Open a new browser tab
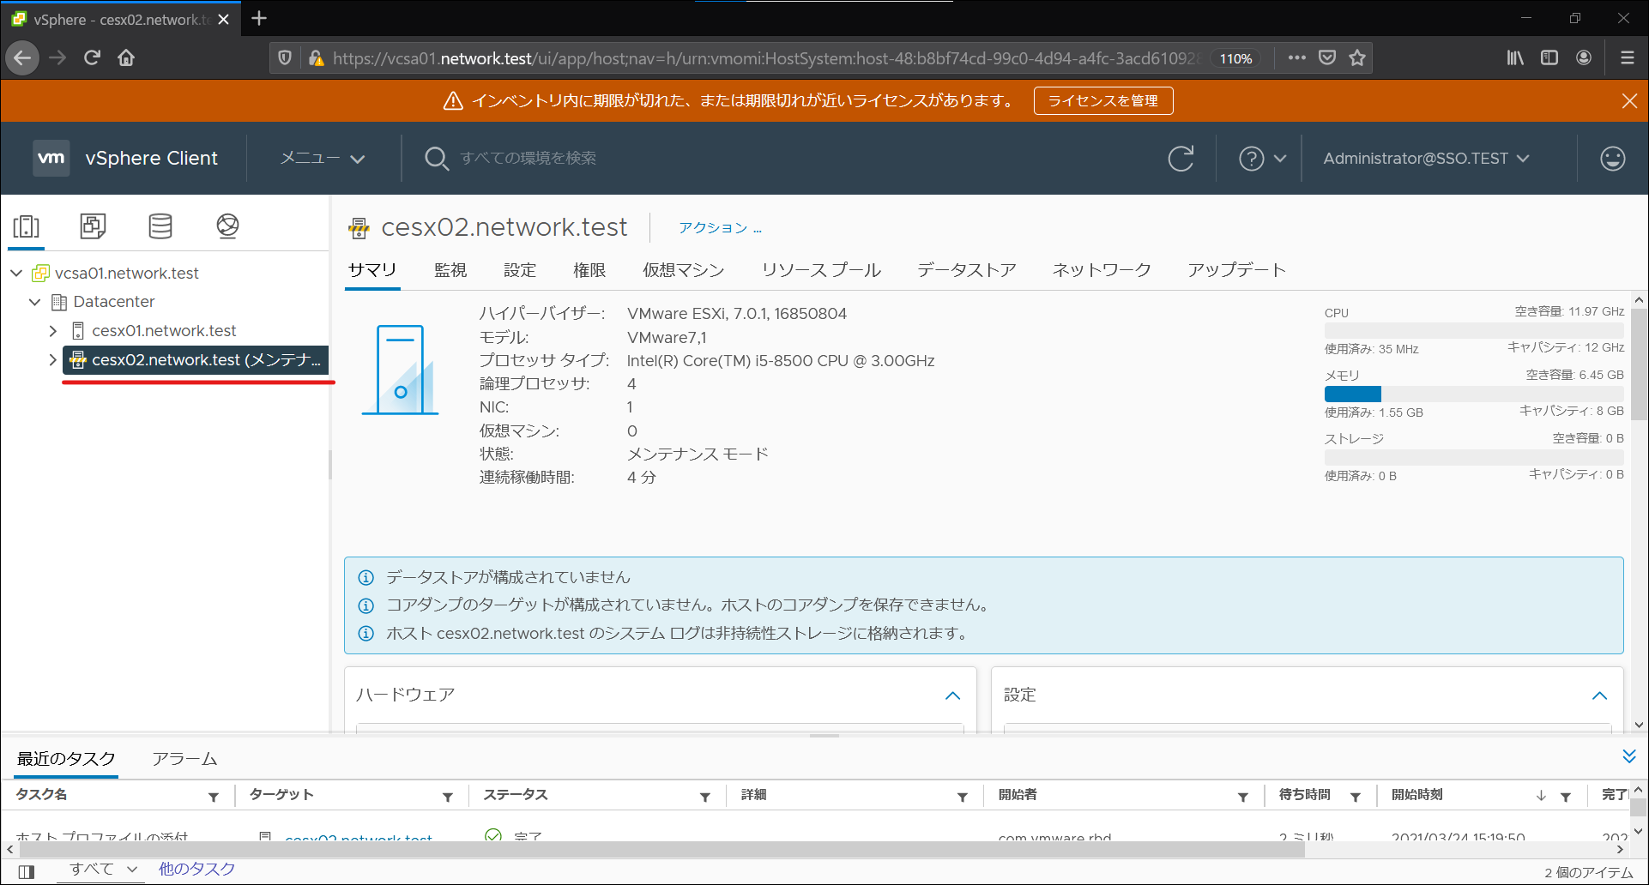 pyautogui.click(x=259, y=18)
